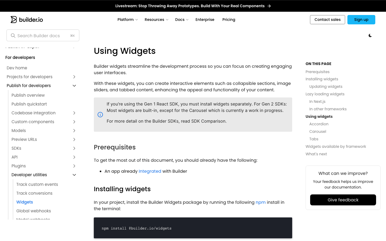Image resolution: width=386 pixels, height=241 pixels.
Task: Expand Models chevron in sidebar
Action: pos(74,131)
